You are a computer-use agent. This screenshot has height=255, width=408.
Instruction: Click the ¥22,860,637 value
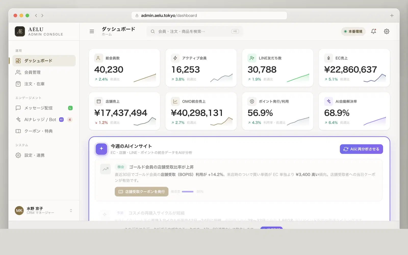[350, 69]
